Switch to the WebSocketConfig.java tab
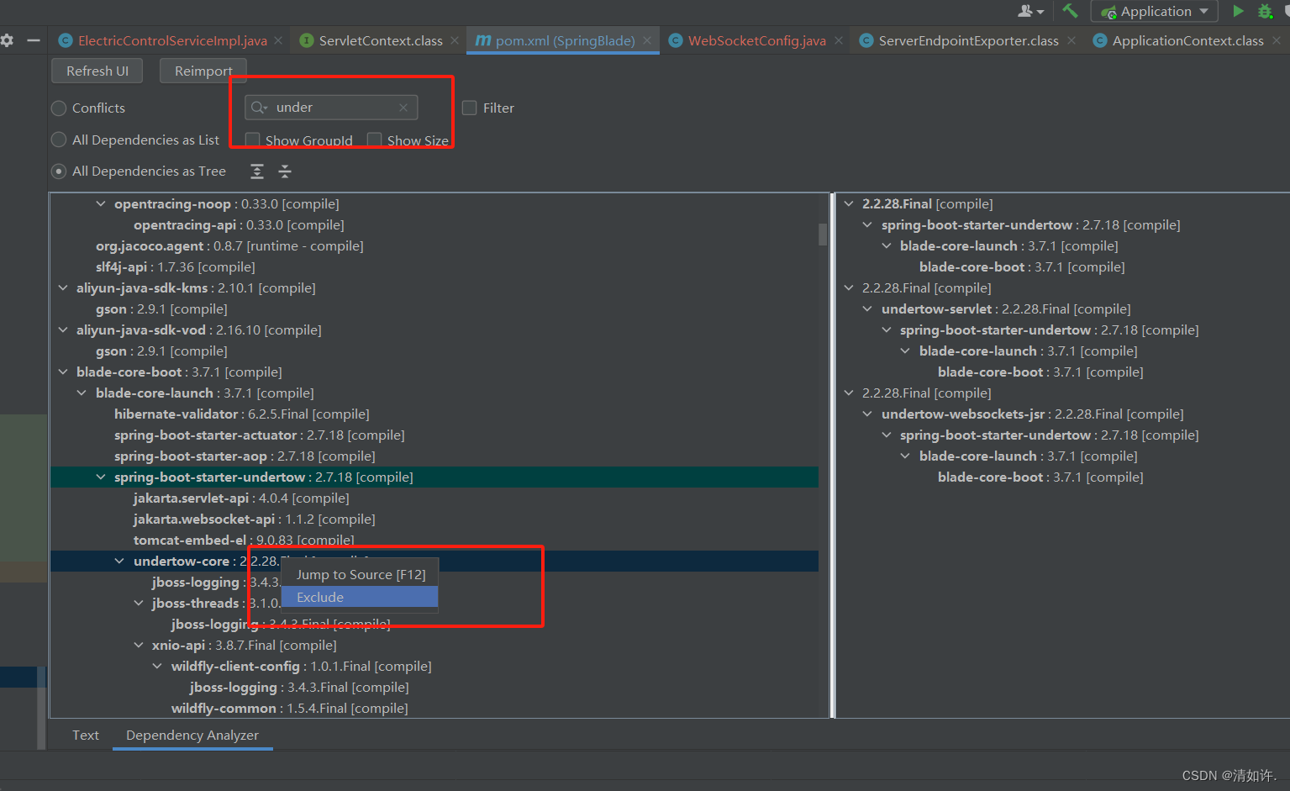 click(x=756, y=40)
